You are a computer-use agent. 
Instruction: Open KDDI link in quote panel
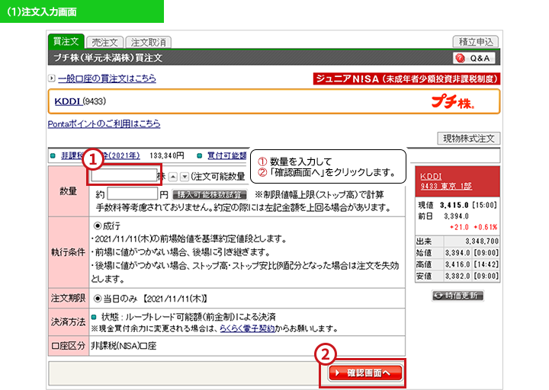(x=431, y=176)
